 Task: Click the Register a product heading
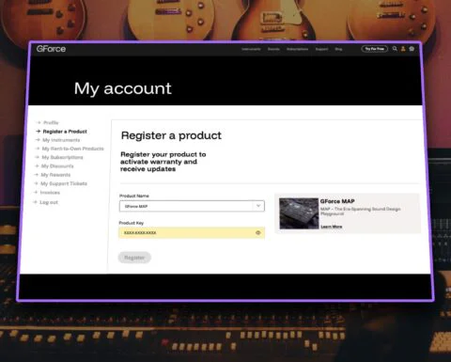pos(171,135)
